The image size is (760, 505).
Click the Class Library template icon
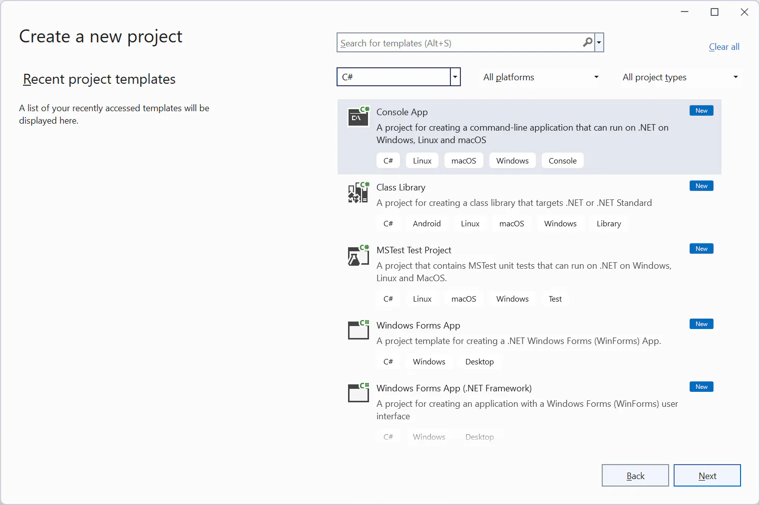coord(358,193)
